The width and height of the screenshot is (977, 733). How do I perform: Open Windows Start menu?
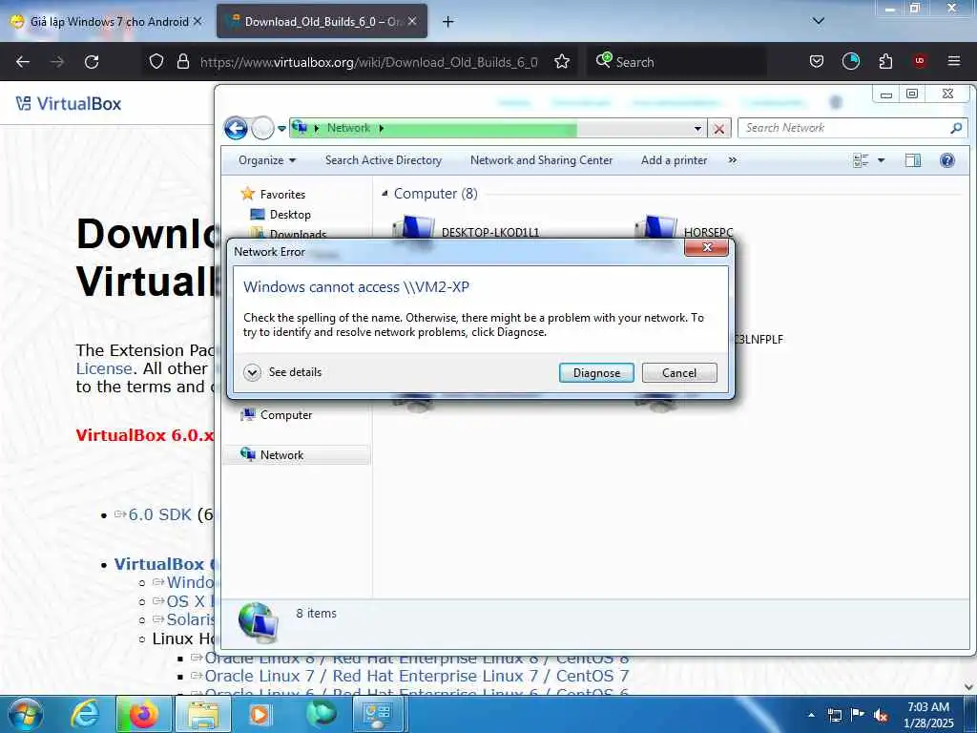tap(26, 715)
